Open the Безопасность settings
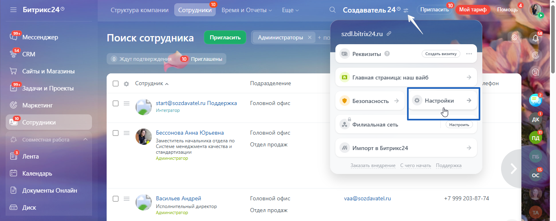This screenshot has width=556, height=221. click(370, 101)
